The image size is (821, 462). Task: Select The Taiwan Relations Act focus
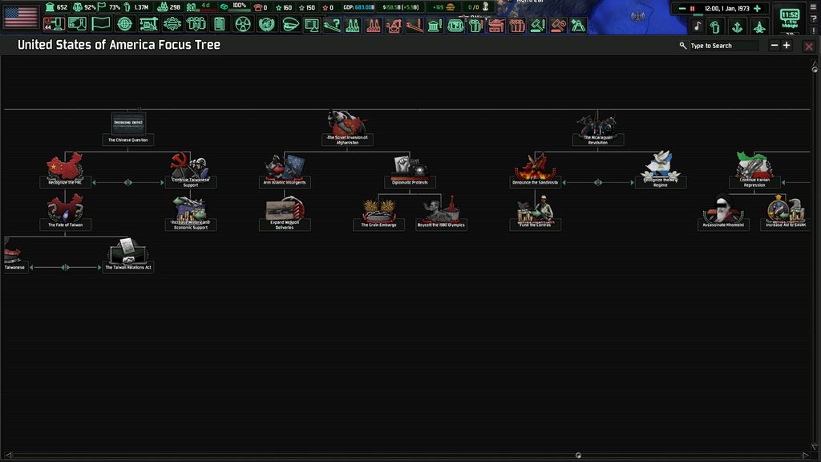point(127,254)
